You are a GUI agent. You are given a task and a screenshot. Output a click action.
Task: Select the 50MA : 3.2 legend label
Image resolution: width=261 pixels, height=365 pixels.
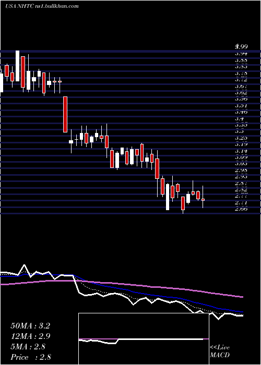pyautogui.click(x=30, y=326)
